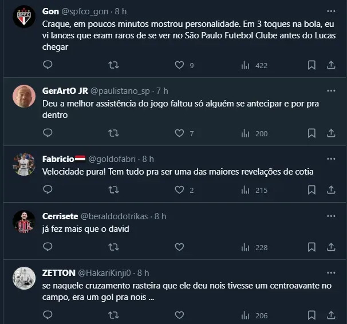The width and height of the screenshot is (347, 324).
Task: Bookmark ZETTON's tweet
Action: [x=311, y=315]
